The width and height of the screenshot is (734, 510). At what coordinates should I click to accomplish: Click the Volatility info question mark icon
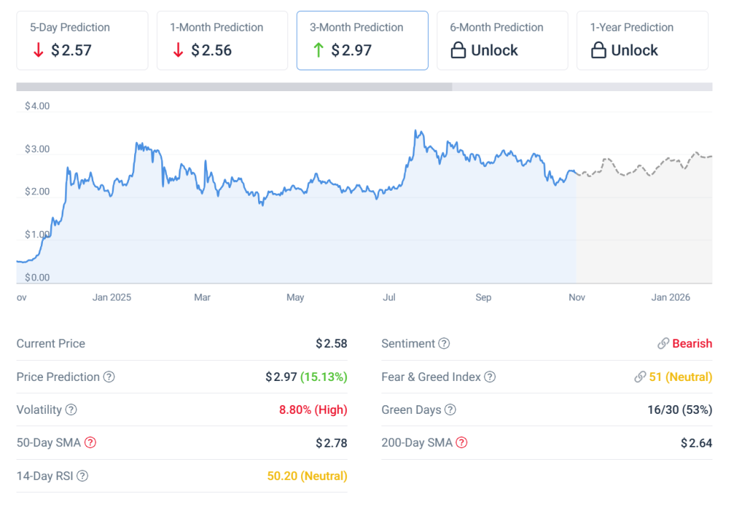[71, 410]
